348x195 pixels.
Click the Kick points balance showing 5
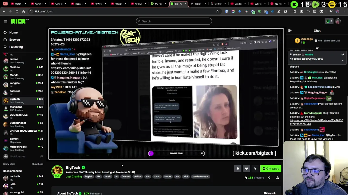pos(329,21)
